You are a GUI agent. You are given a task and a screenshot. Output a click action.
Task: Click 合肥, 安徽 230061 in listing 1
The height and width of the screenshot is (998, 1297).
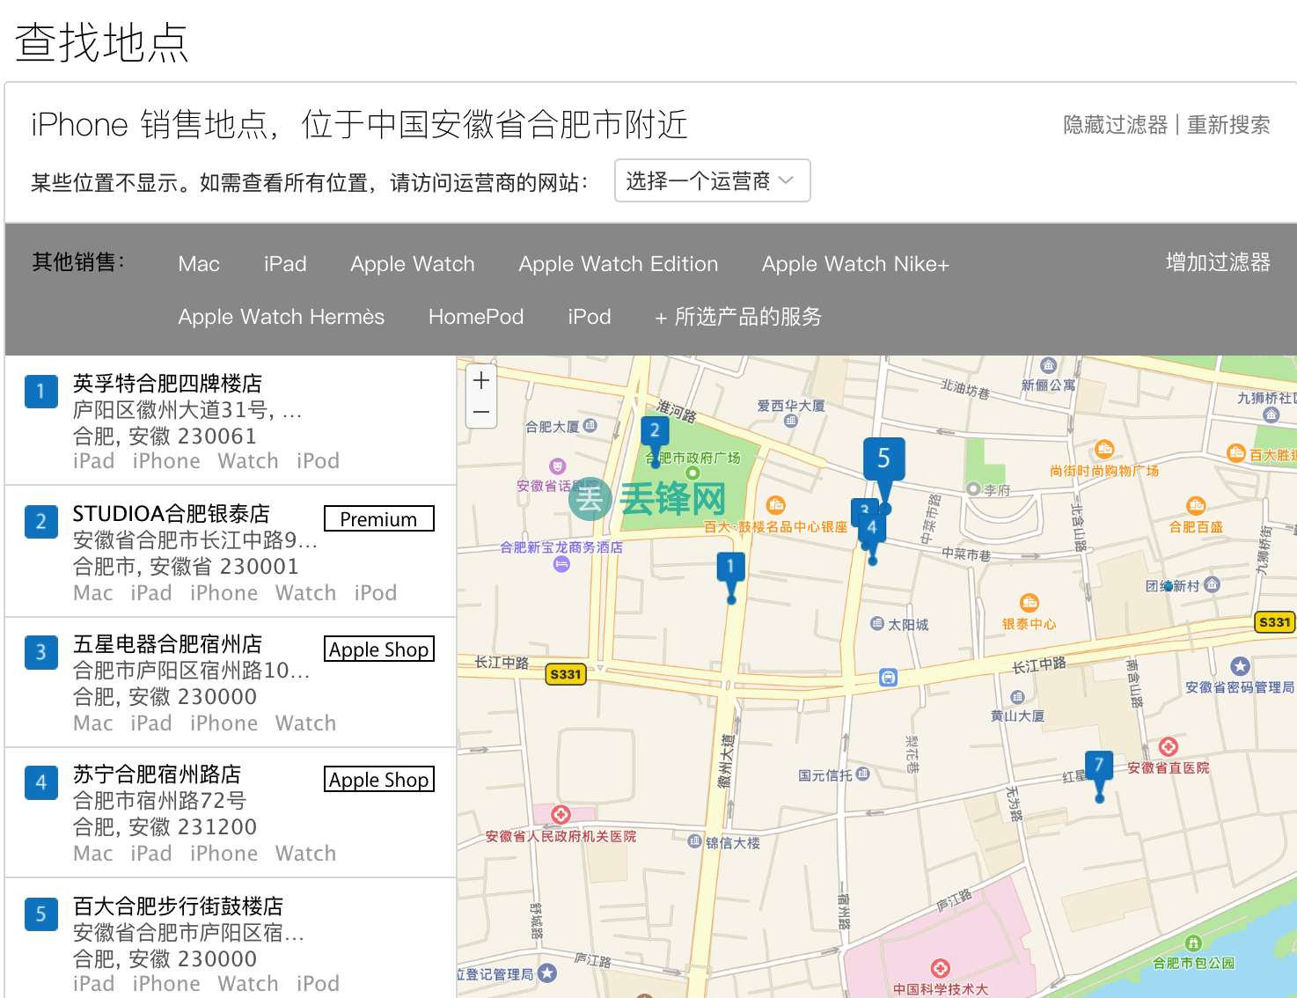tap(165, 437)
